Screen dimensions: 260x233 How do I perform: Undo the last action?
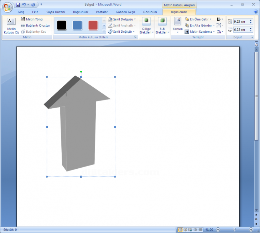pyautogui.click(x=24, y=5)
